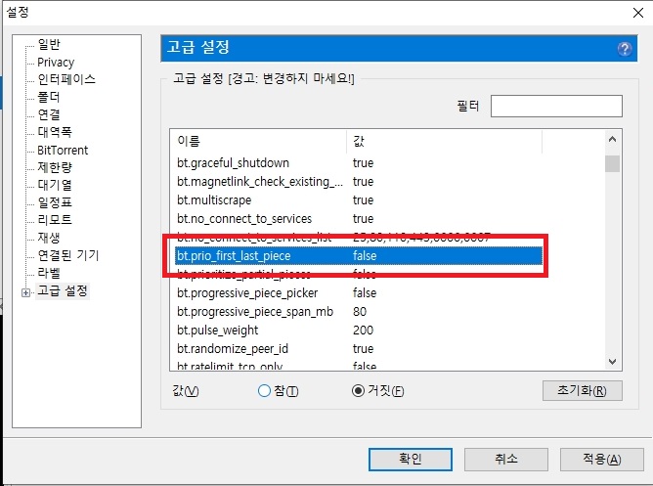This screenshot has width=653, height=486.
Task: Open 재생 settings category
Action: 49,238
